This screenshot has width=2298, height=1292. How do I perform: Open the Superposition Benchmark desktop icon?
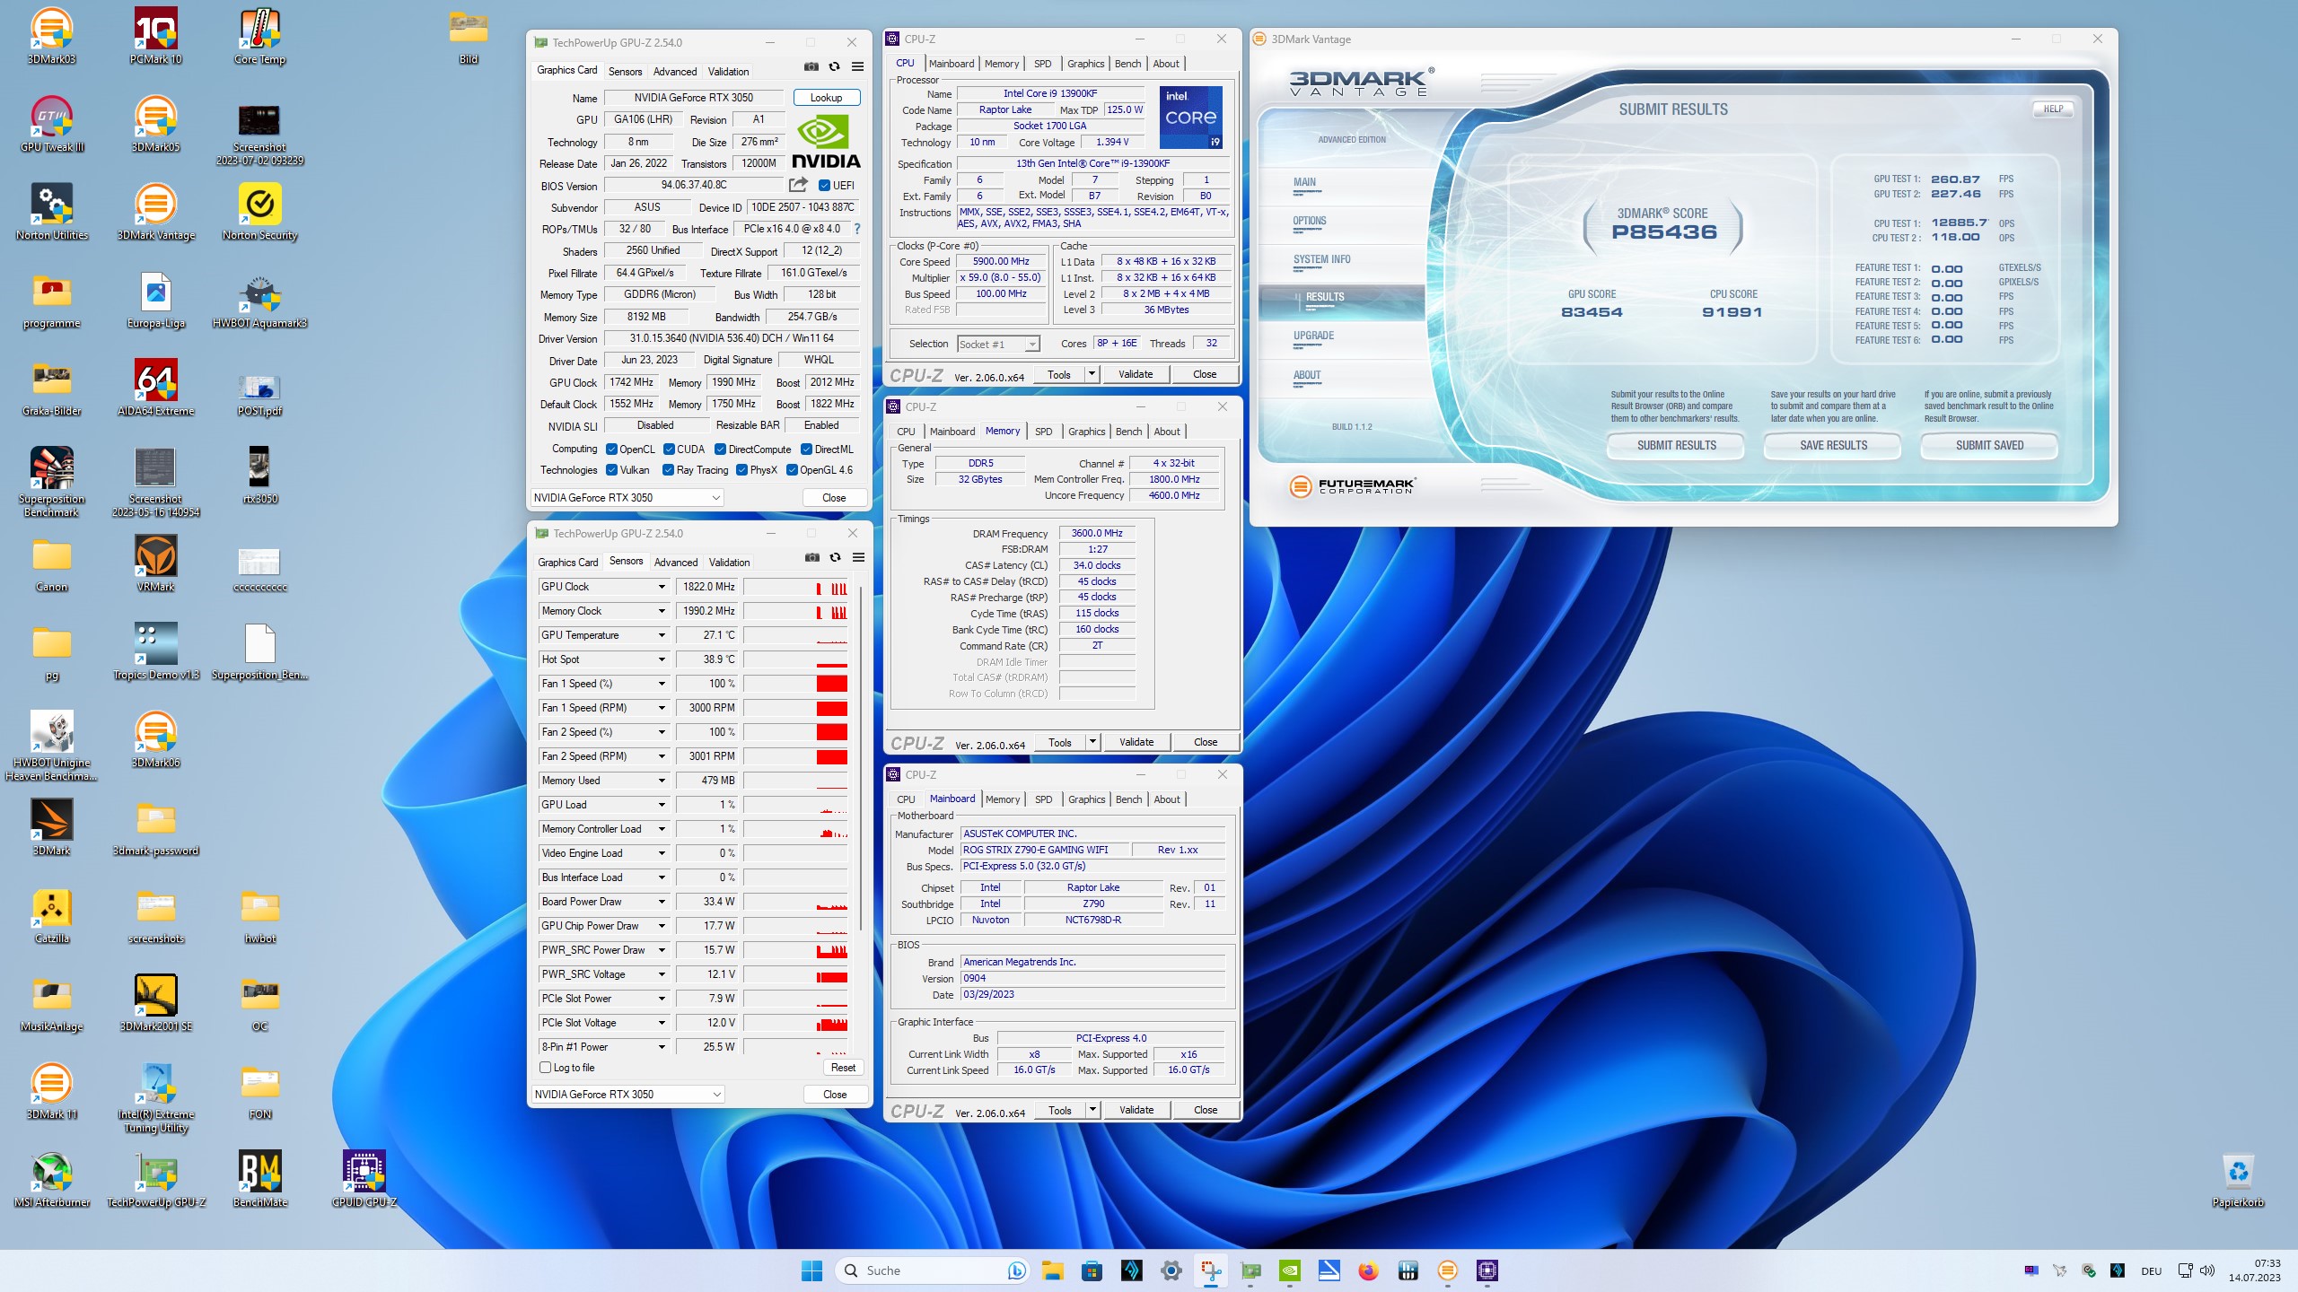pos(52,482)
